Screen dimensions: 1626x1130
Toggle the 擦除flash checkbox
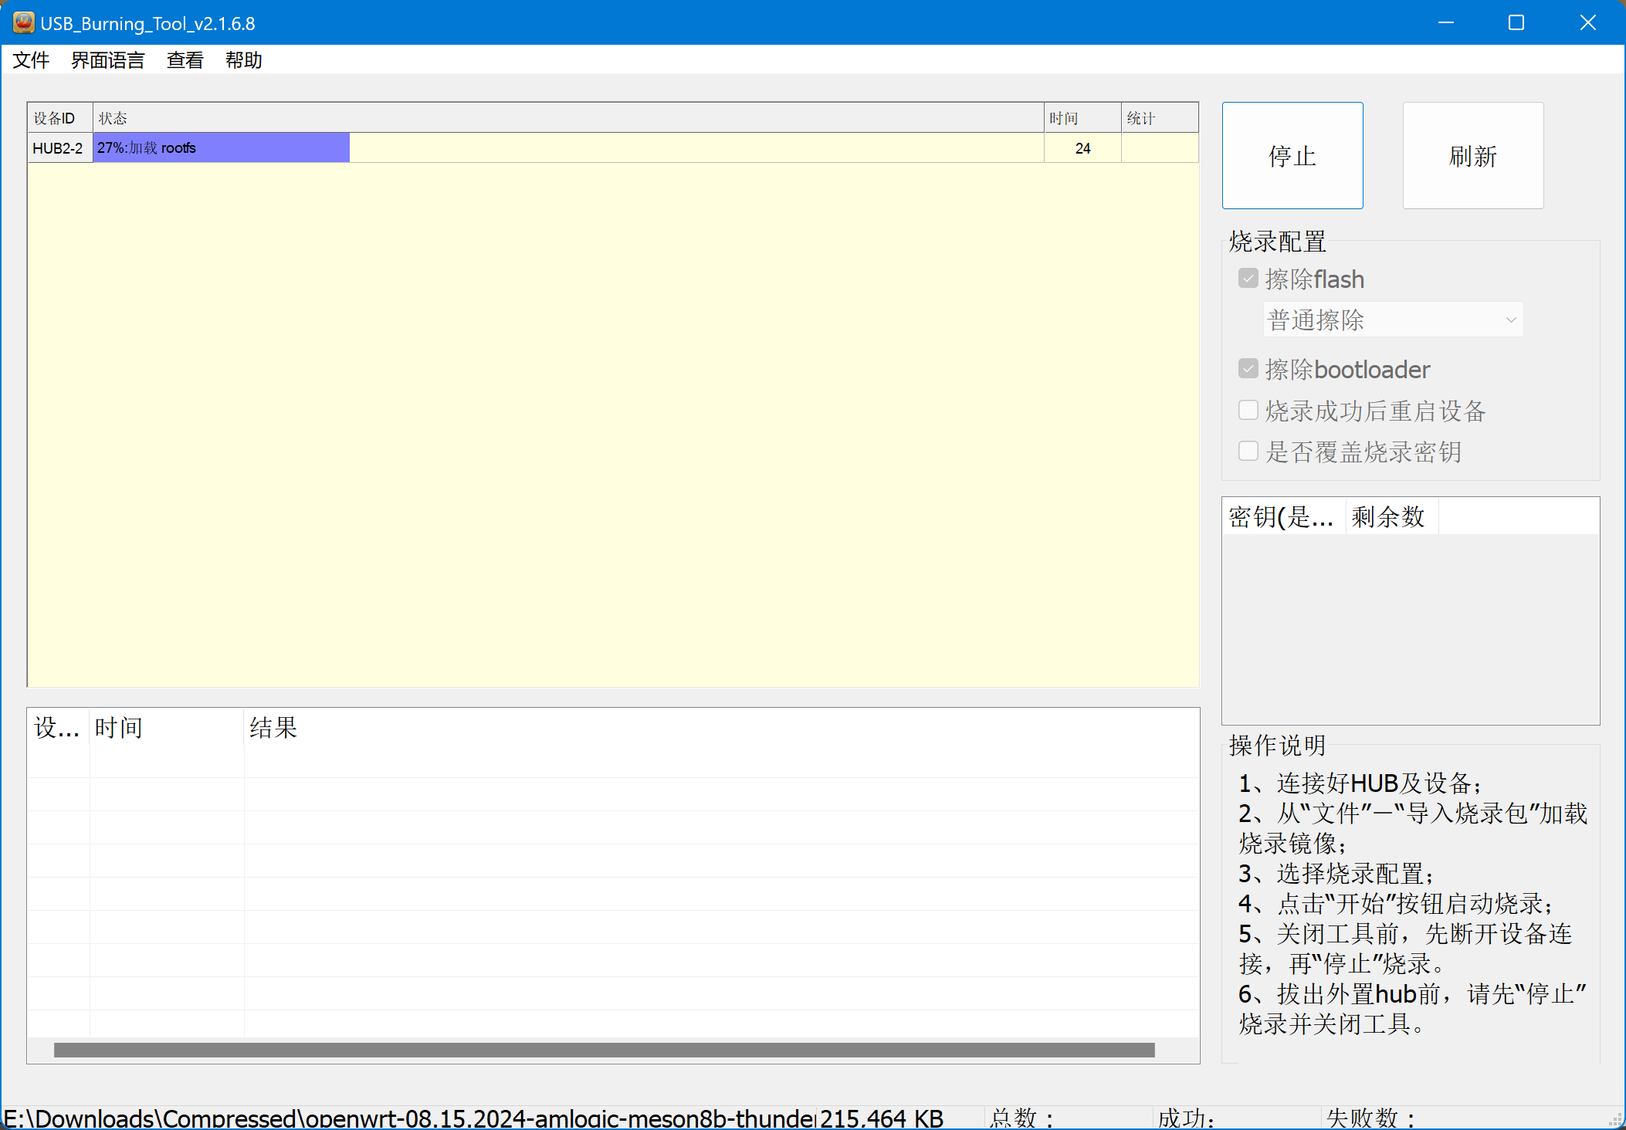point(1248,278)
